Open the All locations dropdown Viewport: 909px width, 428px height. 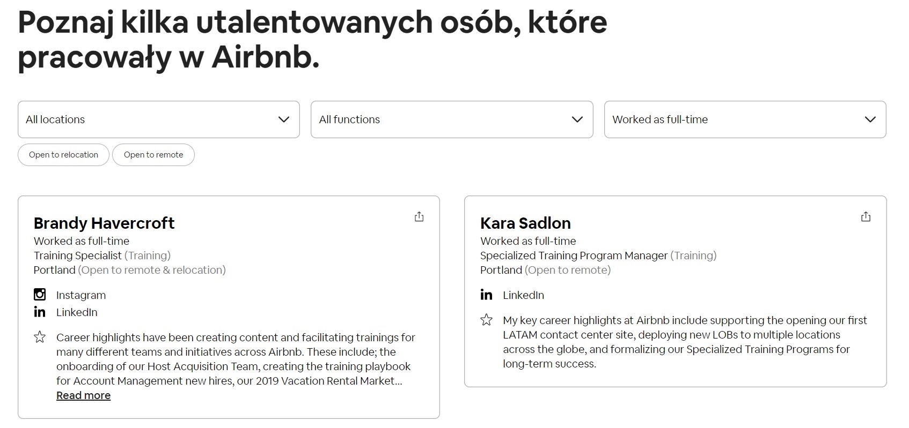click(x=158, y=119)
